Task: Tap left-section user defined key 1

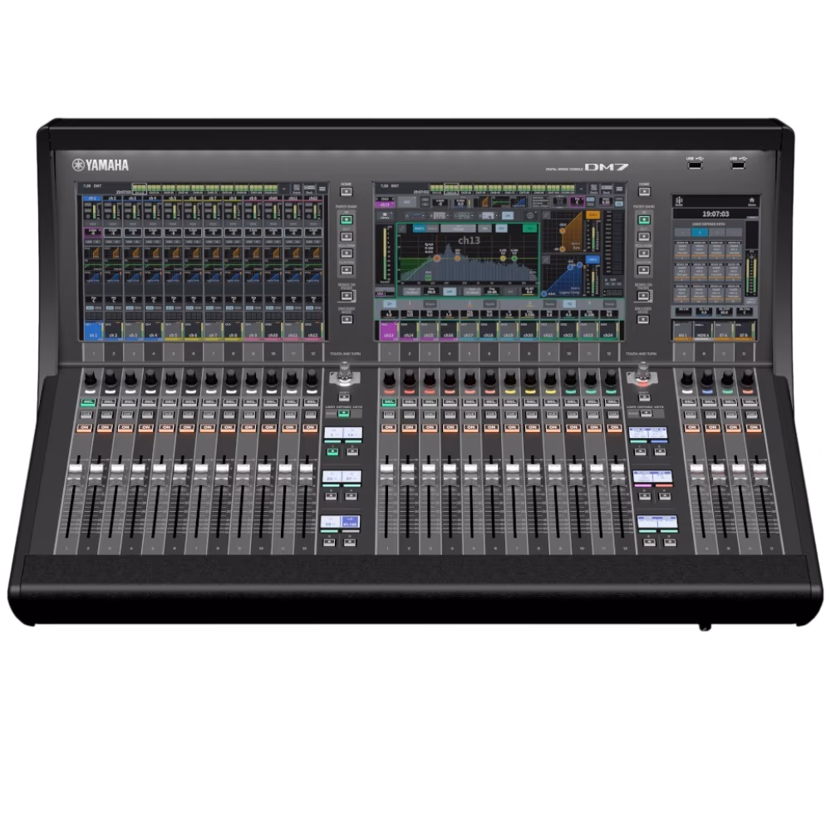Action: tap(332, 452)
